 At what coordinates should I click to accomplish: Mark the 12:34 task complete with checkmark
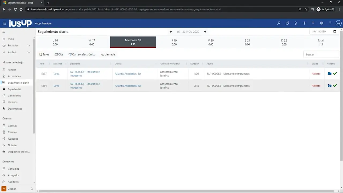click(335, 86)
